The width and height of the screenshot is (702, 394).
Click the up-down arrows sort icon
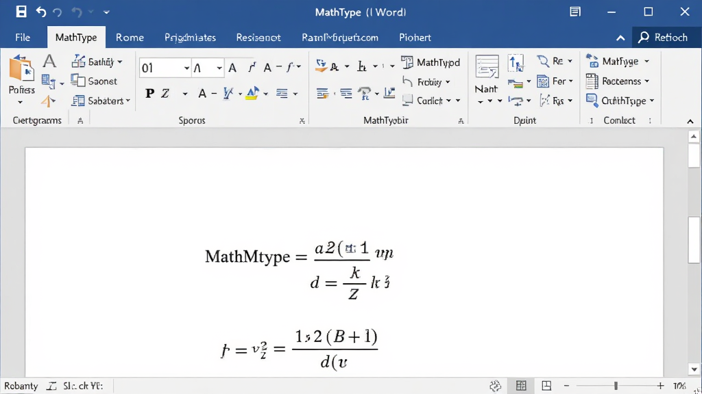pyautogui.click(x=516, y=63)
